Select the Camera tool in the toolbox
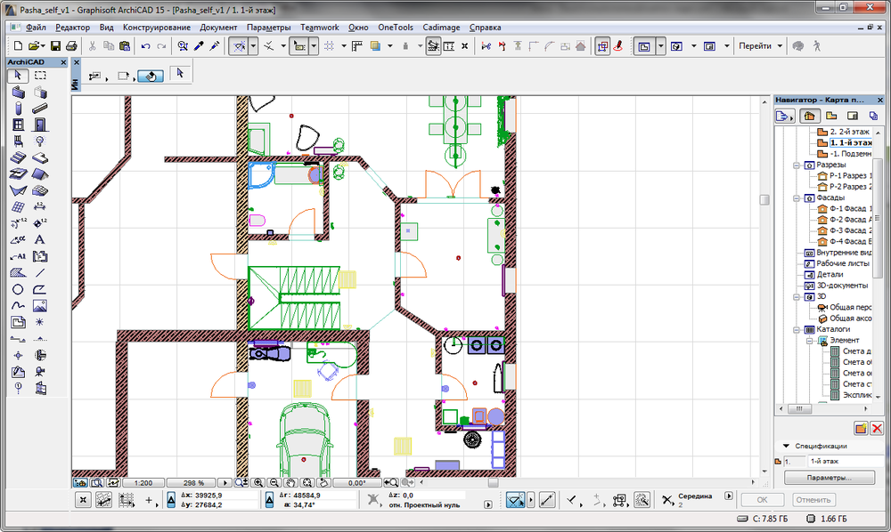This screenshot has width=891, height=532. click(x=39, y=372)
